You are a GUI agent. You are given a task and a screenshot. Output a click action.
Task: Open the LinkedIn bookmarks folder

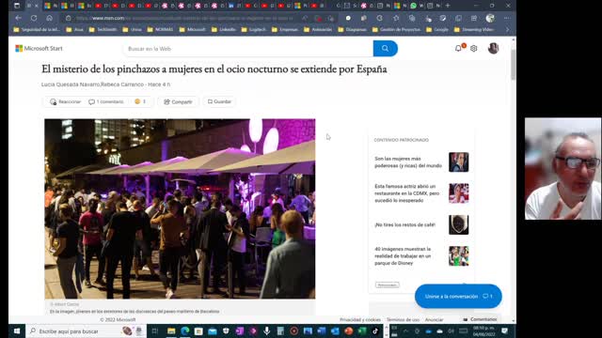(224, 29)
